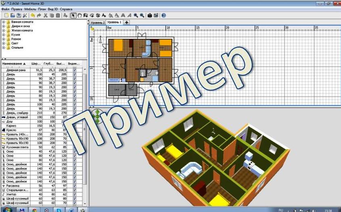
Task: Open the Правка menu
Action: tap(17, 9)
